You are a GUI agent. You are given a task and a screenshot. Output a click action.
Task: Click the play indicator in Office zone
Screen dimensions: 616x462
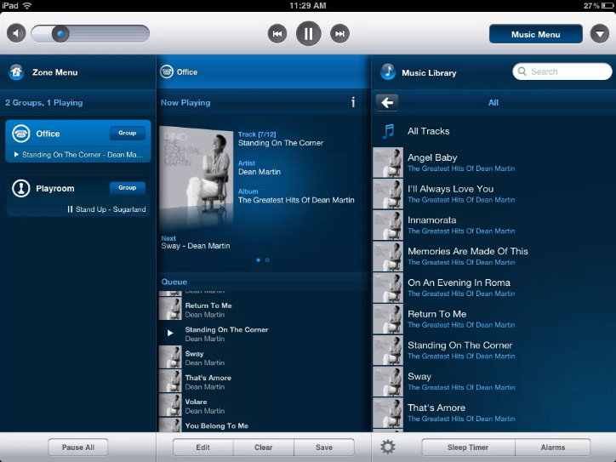(x=16, y=154)
